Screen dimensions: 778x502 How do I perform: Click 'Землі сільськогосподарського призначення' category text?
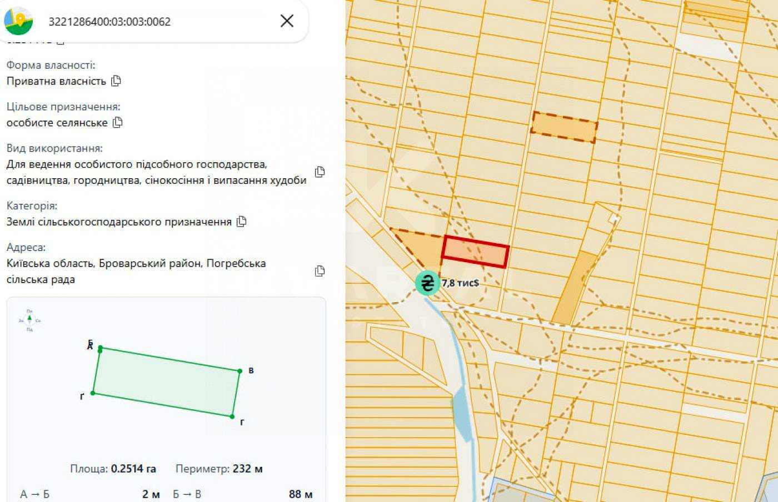(x=119, y=222)
